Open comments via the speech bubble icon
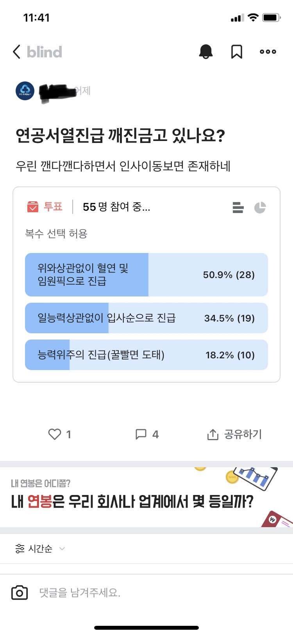Viewport: 293px width, 636px height. [141, 434]
